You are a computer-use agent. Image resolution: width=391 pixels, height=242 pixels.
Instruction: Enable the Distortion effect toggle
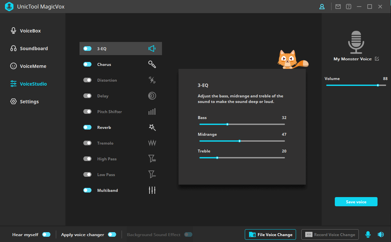click(87, 80)
